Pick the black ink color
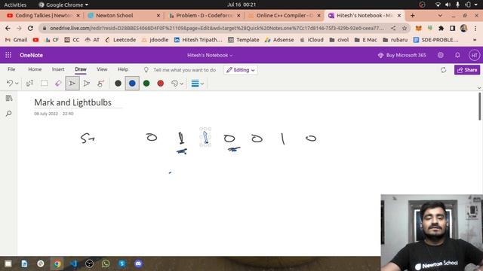The height and width of the screenshot is (271, 483). coord(118,84)
